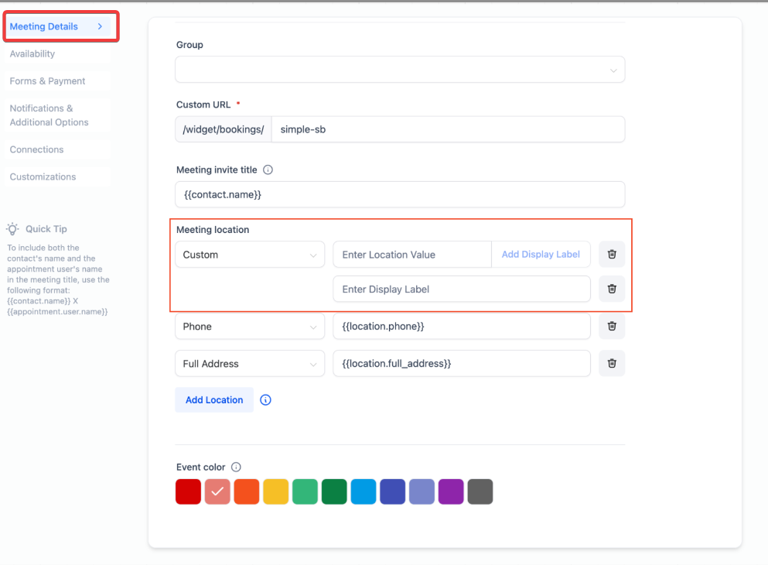Go to the Connections tab
The width and height of the screenshot is (768, 565).
(x=36, y=149)
